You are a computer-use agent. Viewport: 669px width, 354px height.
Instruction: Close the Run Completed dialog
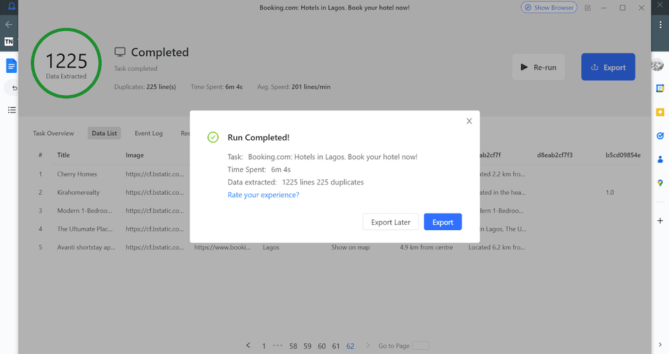point(469,121)
